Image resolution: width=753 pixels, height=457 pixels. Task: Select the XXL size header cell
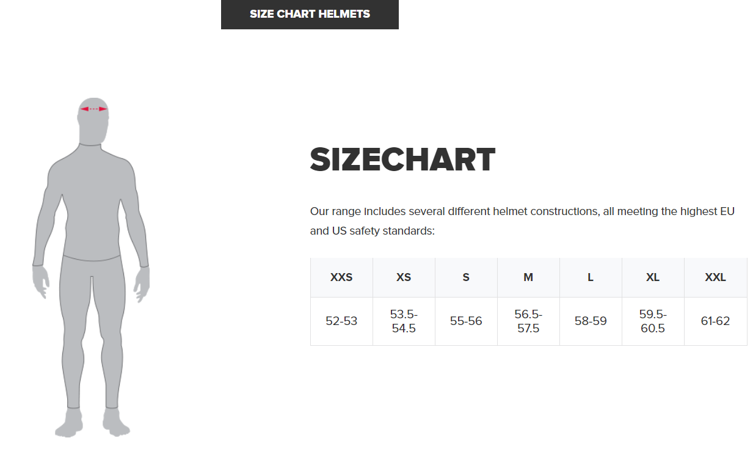click(715, 277)
